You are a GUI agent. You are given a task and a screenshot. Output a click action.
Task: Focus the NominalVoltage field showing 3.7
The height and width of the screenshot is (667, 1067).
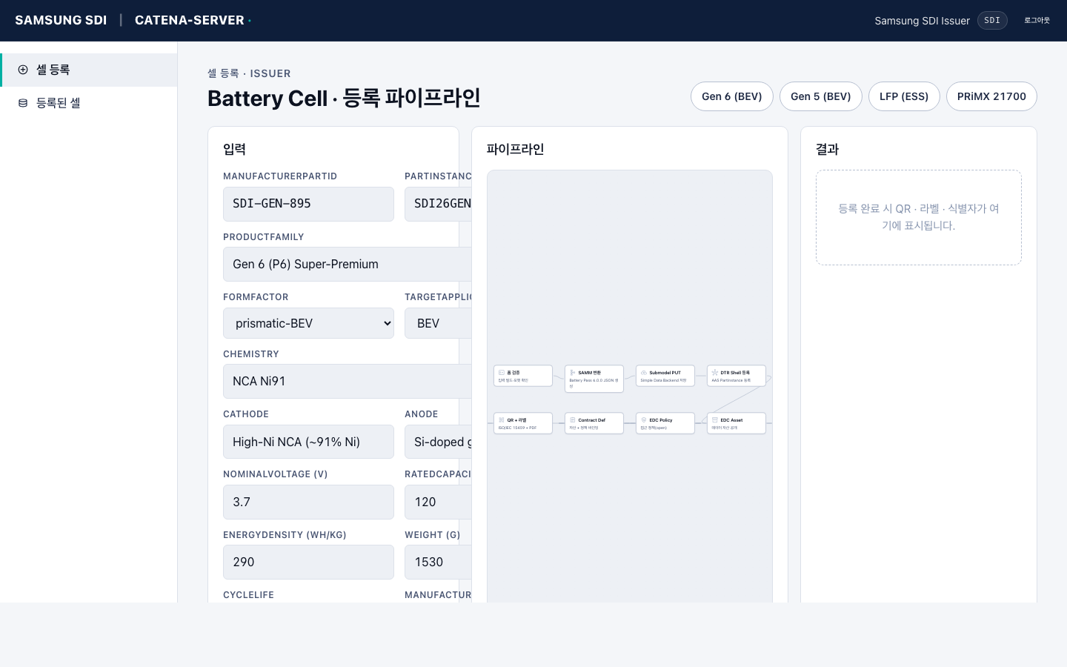click(308, 502)
